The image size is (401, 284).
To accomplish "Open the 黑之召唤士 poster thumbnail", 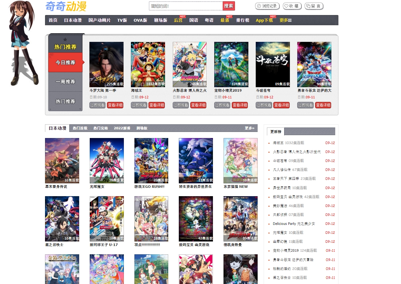I will point(62,219).
